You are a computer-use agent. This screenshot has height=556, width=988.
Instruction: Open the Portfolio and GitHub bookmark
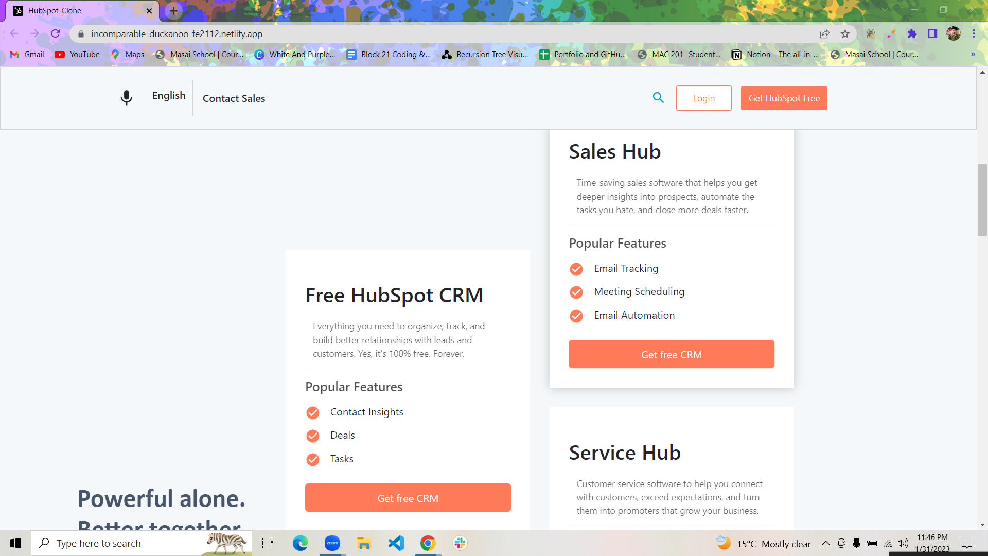[583, 55]
